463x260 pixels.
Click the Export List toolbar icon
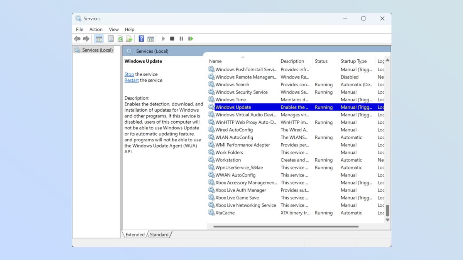pyautogui.click(x=128, y=38)
